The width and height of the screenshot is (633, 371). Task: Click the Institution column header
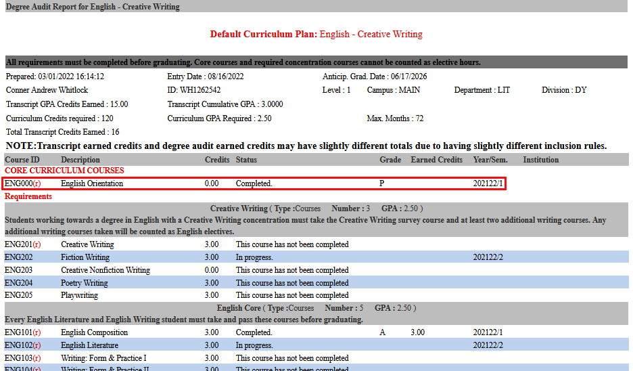(541, 160)
